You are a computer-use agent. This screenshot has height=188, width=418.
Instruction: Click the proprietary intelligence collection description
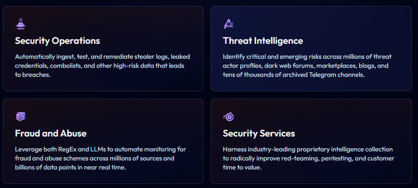click(308, 158)
